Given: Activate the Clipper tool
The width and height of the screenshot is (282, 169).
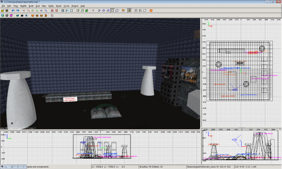Looking at the screenshot, I should click(93, 10).
